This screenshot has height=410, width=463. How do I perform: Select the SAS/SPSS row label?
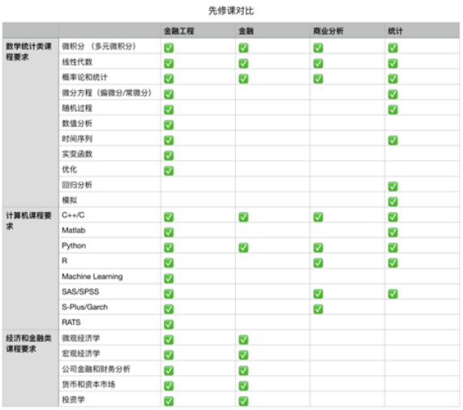pyautogui.click(x=80, y=291)
